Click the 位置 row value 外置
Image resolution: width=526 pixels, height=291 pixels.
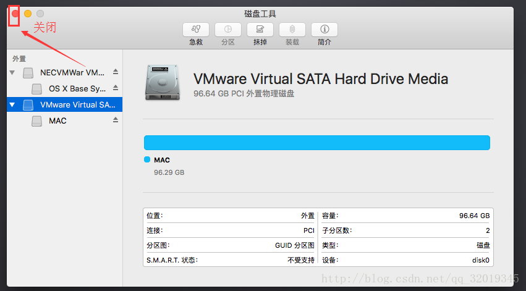click(x=308, y=216)
